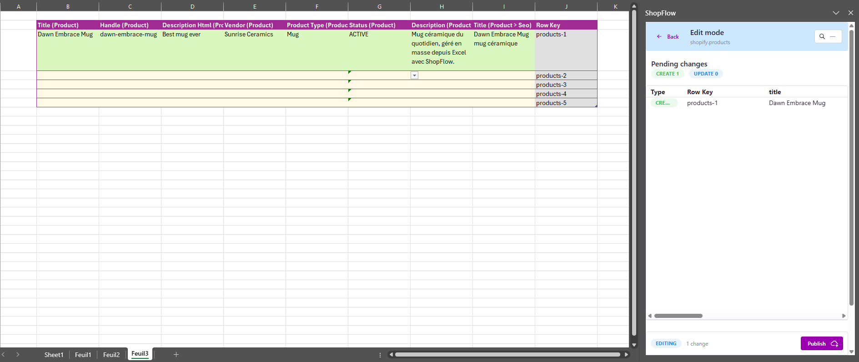
Task: Switch to the Sheet1 tab
Action: (54, 355)
